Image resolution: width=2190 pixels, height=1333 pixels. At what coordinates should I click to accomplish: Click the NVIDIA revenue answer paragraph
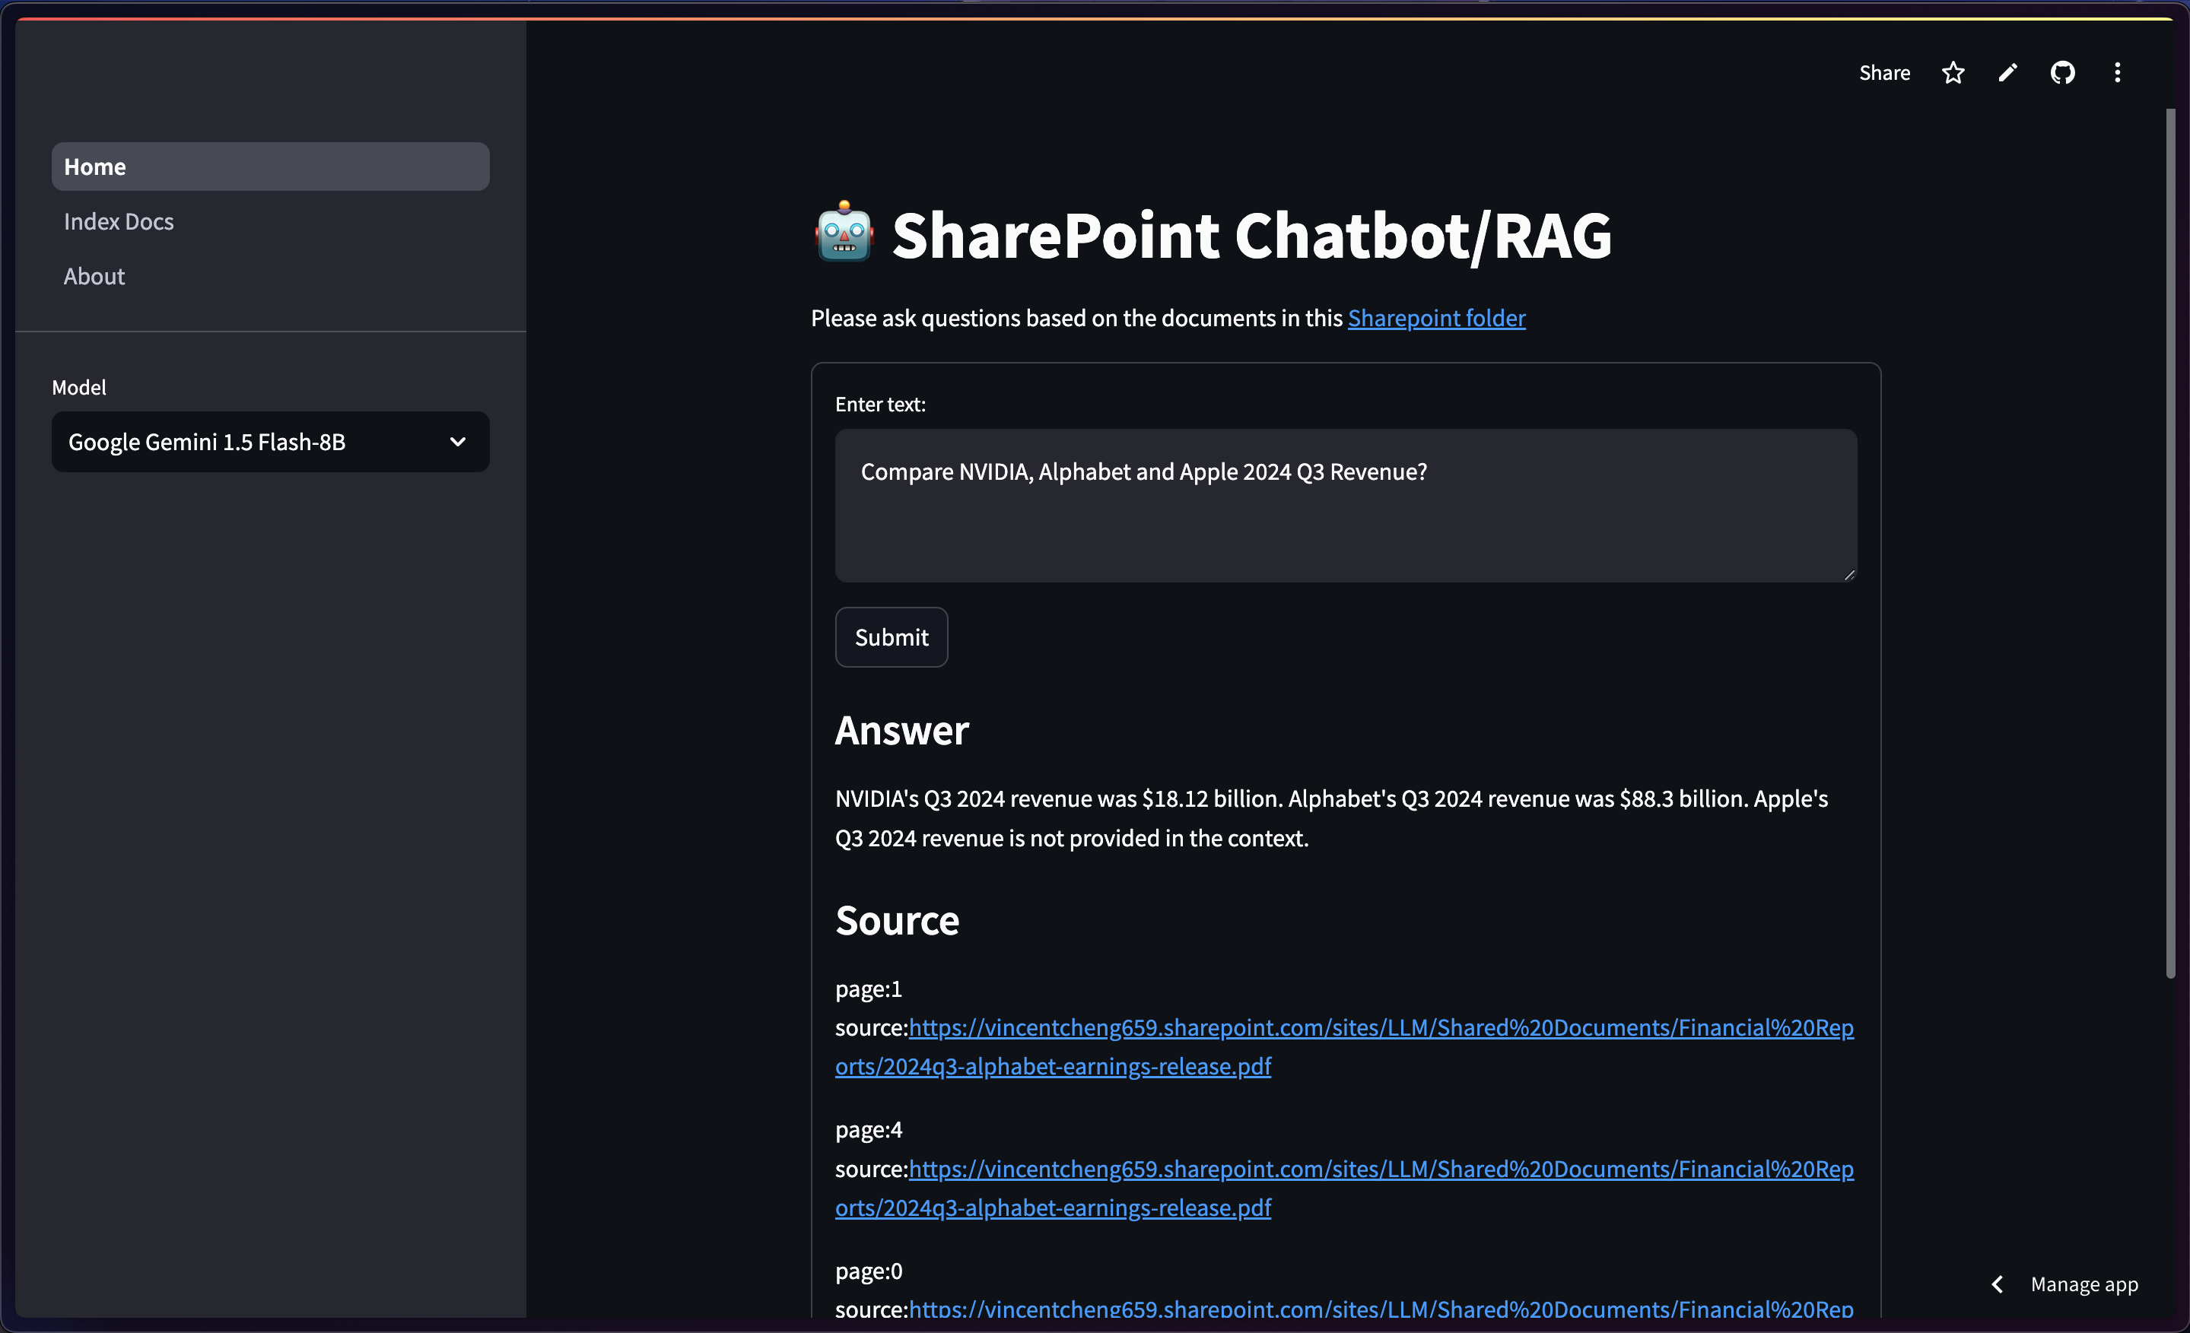tap(1331, 818)
